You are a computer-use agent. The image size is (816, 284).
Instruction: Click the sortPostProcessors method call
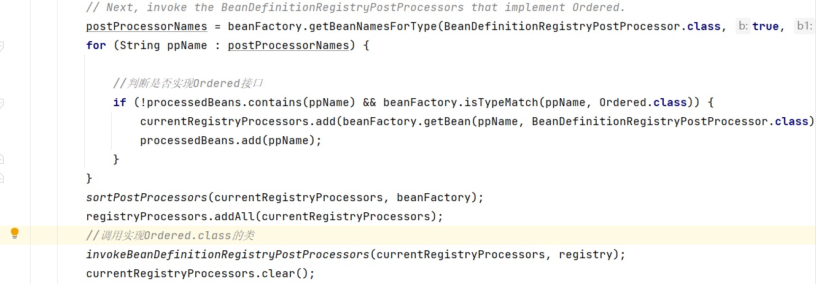click(147, 198)
